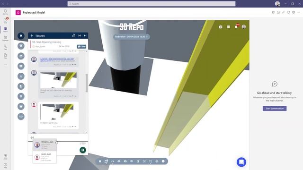Open the Compare panel in sidebar
Image resolution: width=303 pixels, height=170 pixels.
click(21, 86)
